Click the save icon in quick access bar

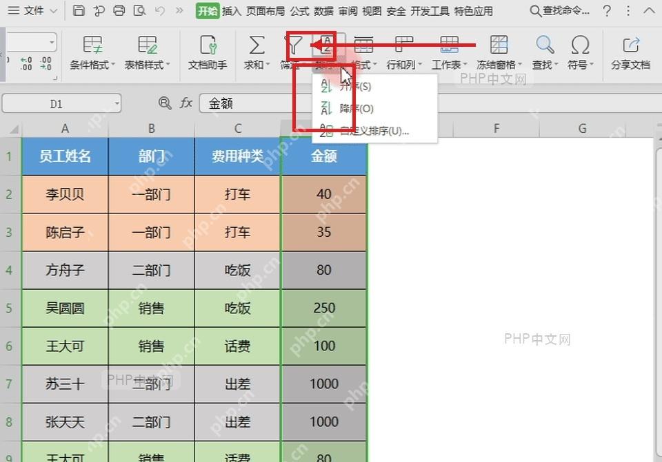pos(79,10)
